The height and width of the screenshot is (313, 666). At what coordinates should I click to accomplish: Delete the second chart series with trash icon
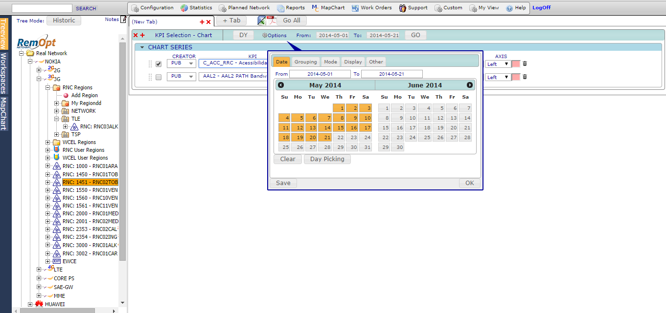tap(525, 77)
